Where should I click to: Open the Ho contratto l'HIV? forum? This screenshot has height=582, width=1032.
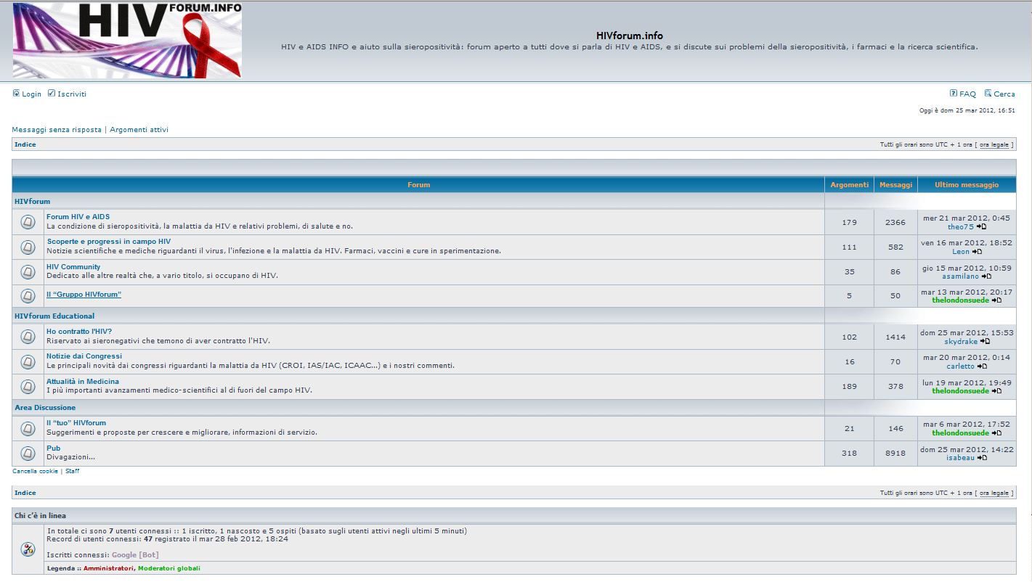point(79,332)
